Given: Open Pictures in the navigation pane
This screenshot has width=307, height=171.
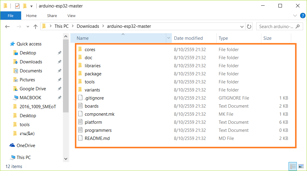Looking at the screenshot, I should coord(27,80).
